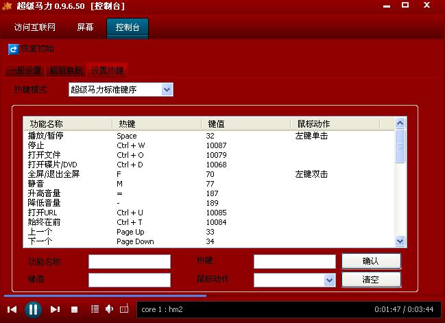Click the hotkey list scrollbar thumb
445x323 pixels.
pos(400,146)
